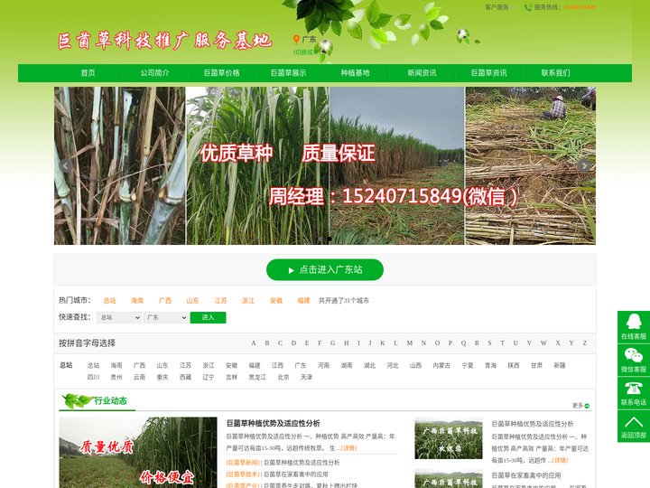The image size is (650, 488).
Task: Open 种植基地 navigation item
Action: pyautogui.click(x=356, y=73)
